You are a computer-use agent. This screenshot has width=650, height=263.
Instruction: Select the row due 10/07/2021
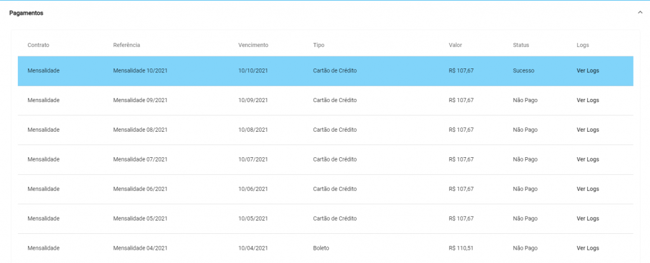click(326, 160)
